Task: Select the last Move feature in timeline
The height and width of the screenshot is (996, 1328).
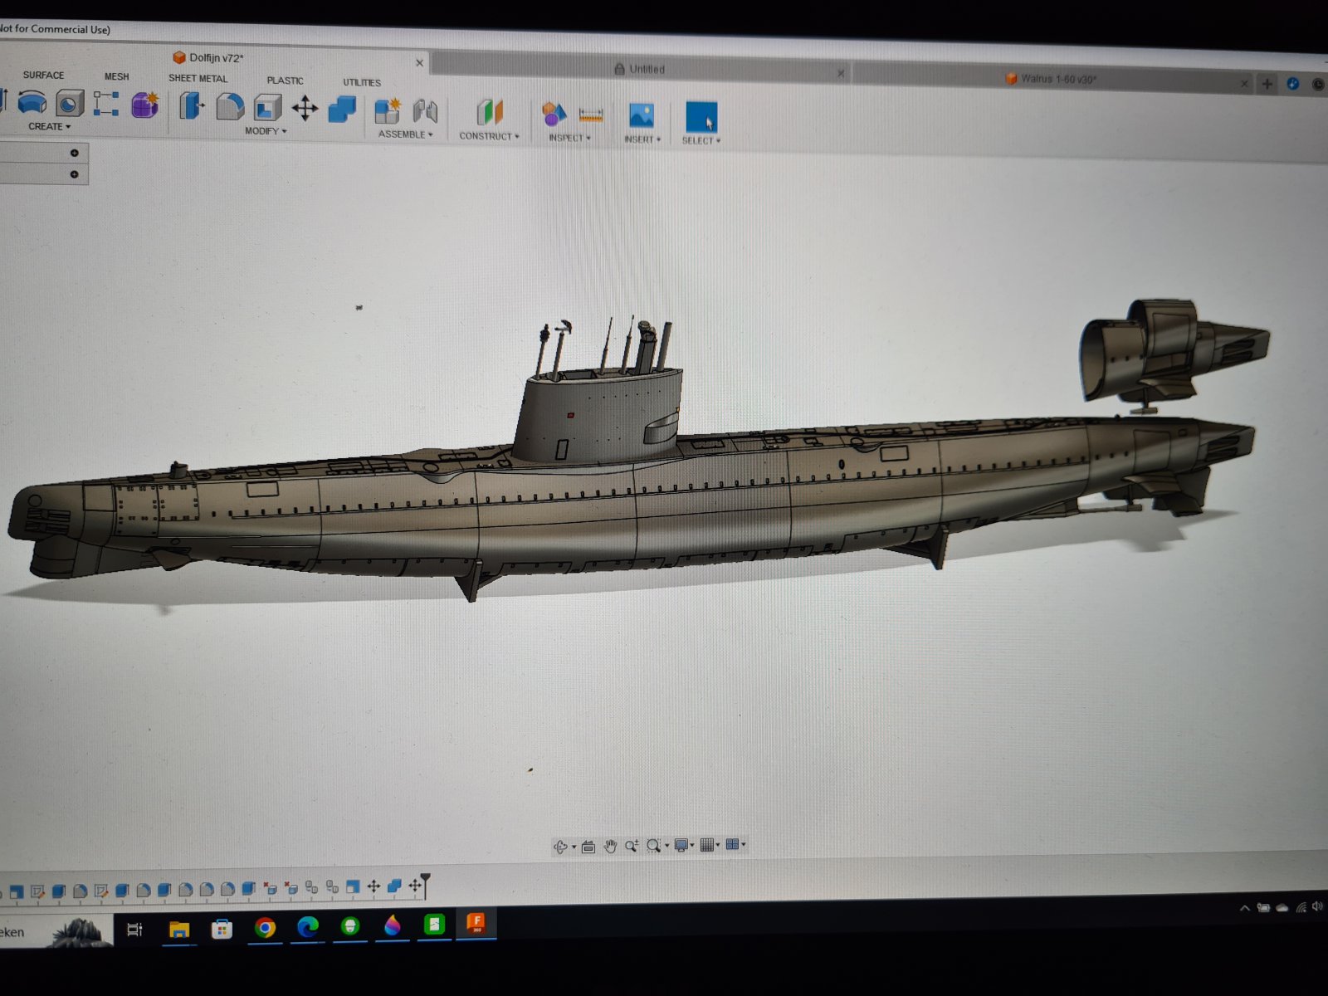Action: click(x=415, y=886)
